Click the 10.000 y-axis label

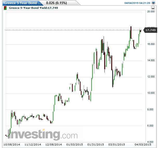(x=151, y=93)
